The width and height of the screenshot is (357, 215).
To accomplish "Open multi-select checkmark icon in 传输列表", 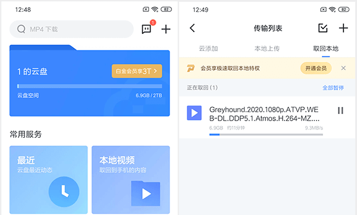I will pyautogui.click(x=322, y=28).
